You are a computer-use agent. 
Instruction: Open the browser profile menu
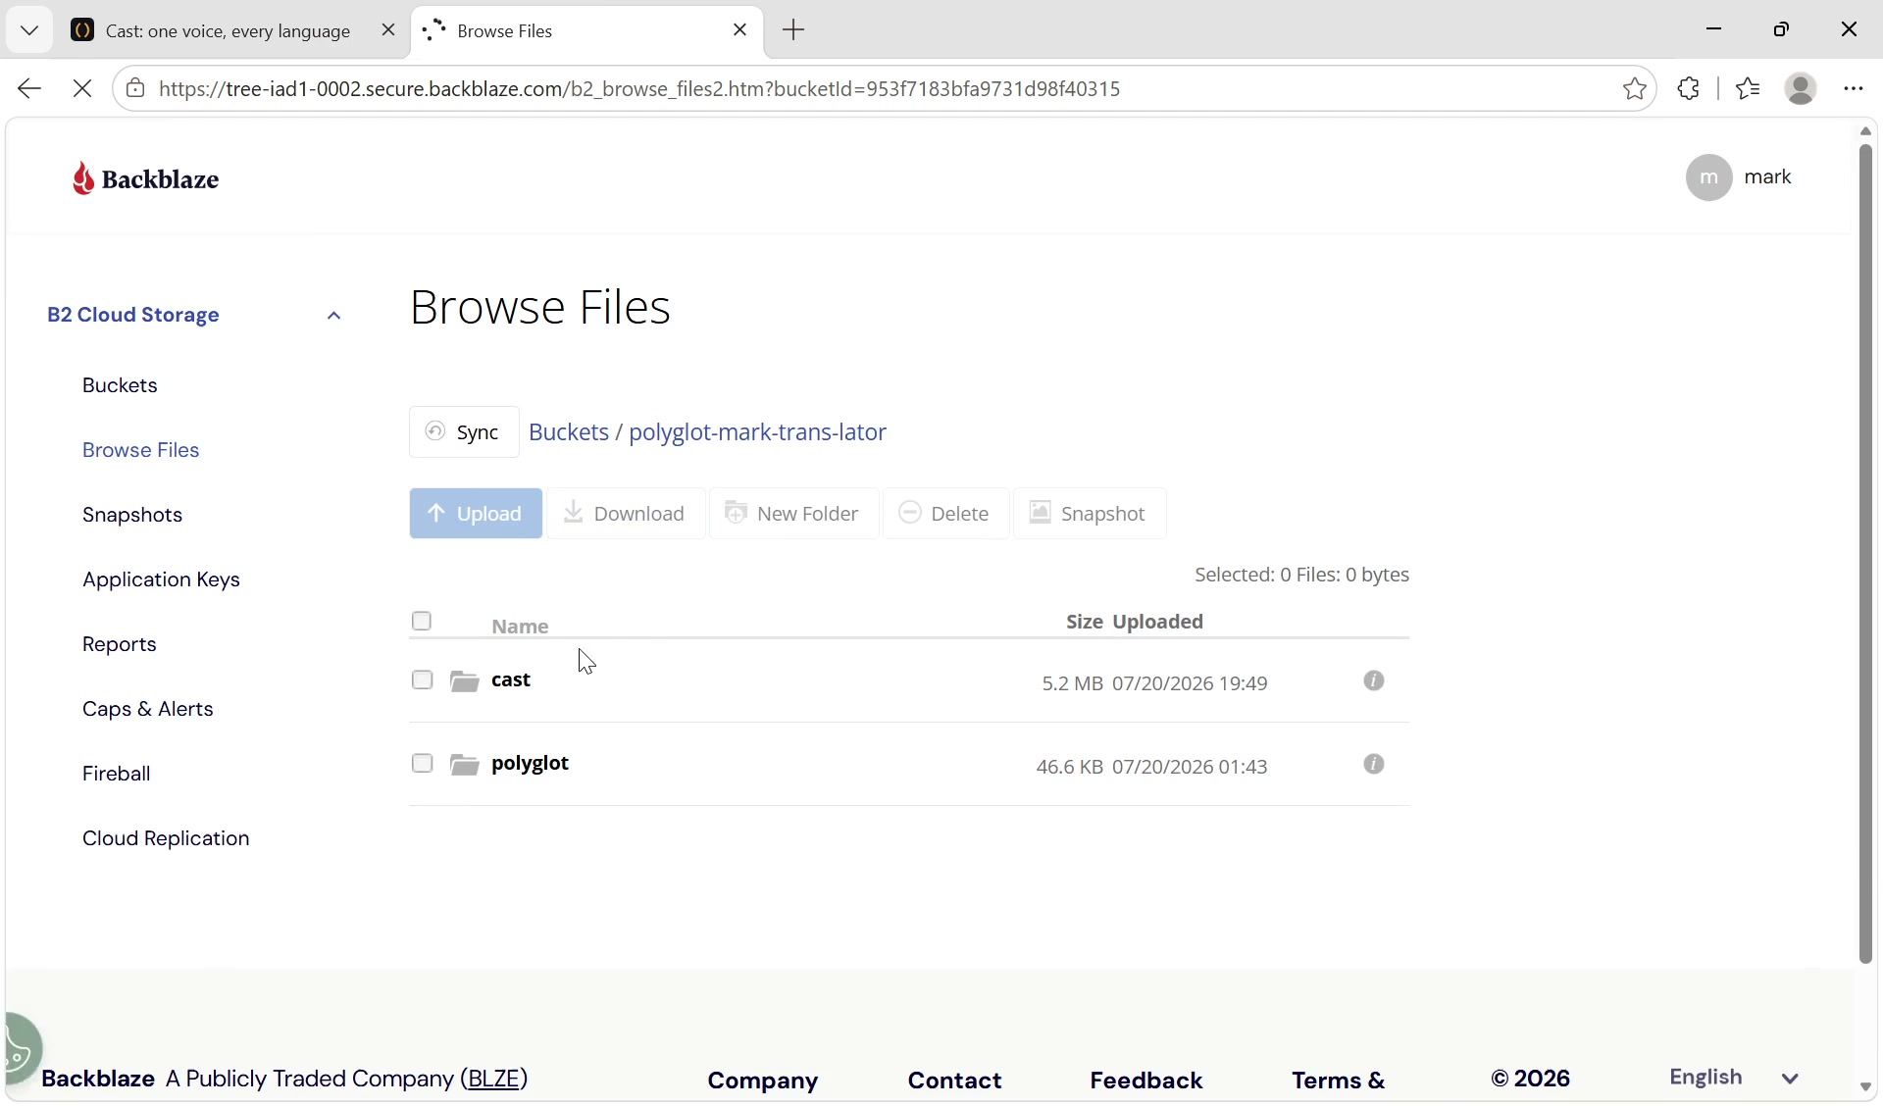[1801, 88]
